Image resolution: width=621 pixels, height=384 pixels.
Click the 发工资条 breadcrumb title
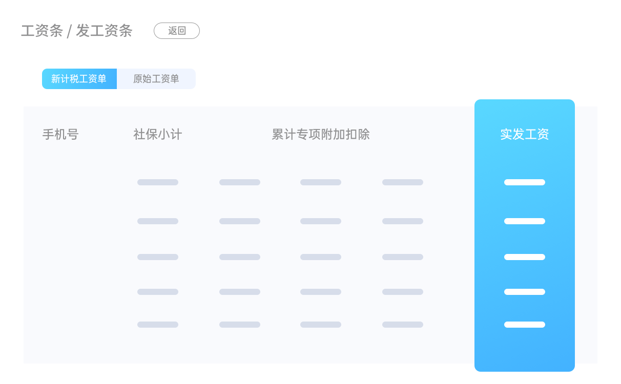click(x=104, y=31)
